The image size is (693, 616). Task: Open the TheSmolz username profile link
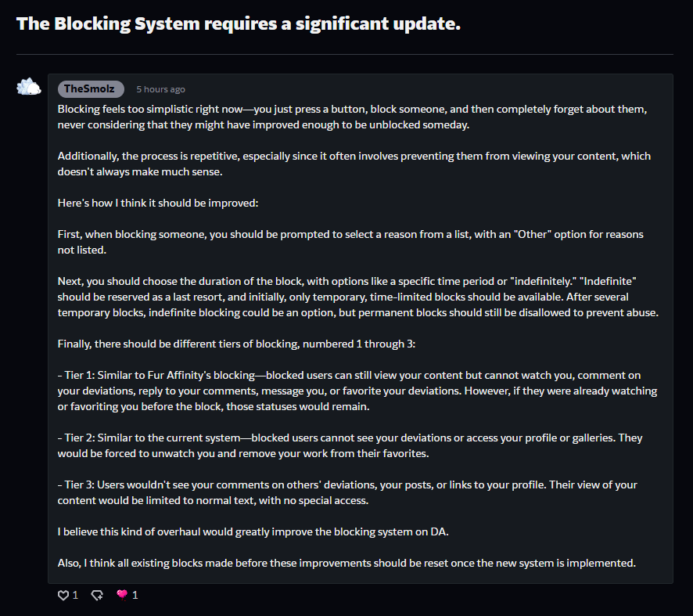tap(91, 89)
